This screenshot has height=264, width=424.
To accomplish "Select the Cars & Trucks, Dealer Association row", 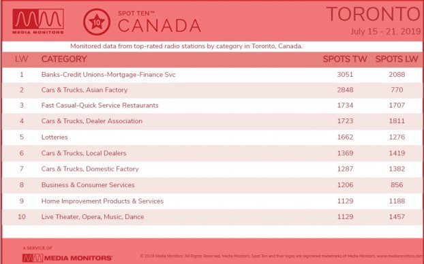I will coord(212,121).
